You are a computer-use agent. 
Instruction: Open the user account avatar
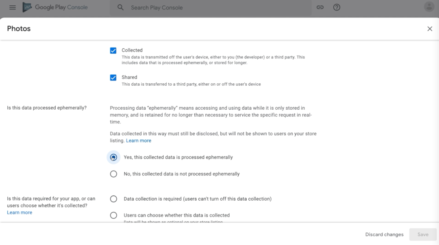click(x=429, y=7)
